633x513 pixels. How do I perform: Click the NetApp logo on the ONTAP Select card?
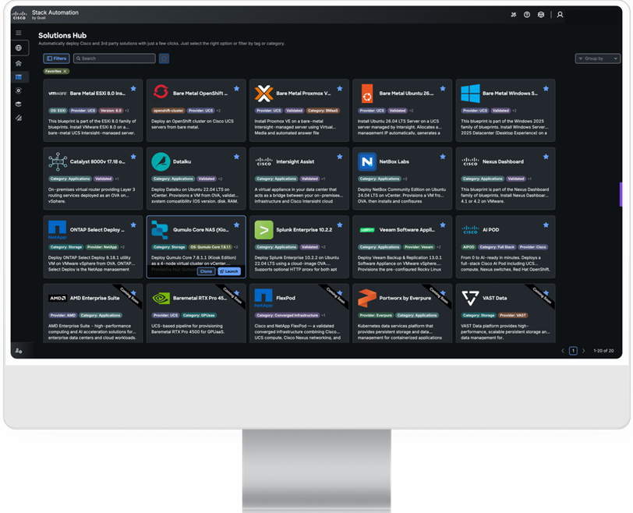point(58,230)
